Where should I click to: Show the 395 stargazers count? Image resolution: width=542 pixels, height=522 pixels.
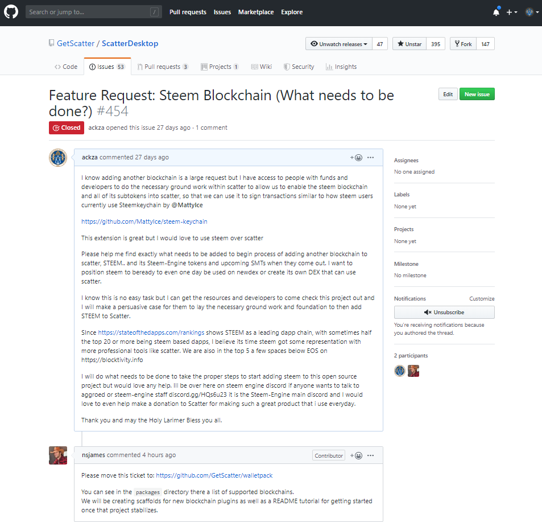[x=436, y=44]
